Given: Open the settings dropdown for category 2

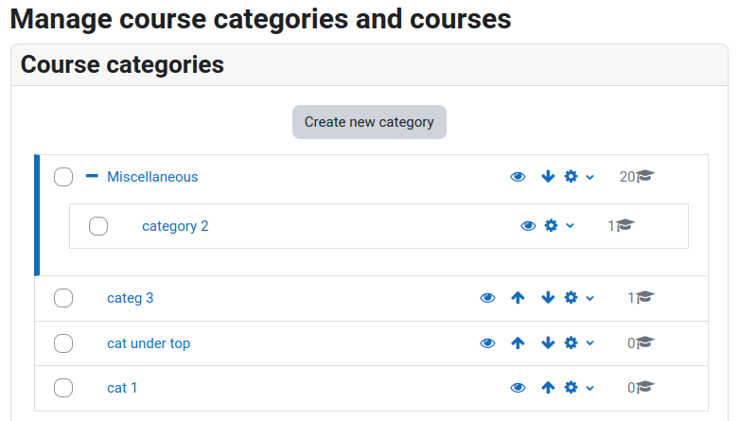Looking at the screenshot, I should click(x=559, y=226).
